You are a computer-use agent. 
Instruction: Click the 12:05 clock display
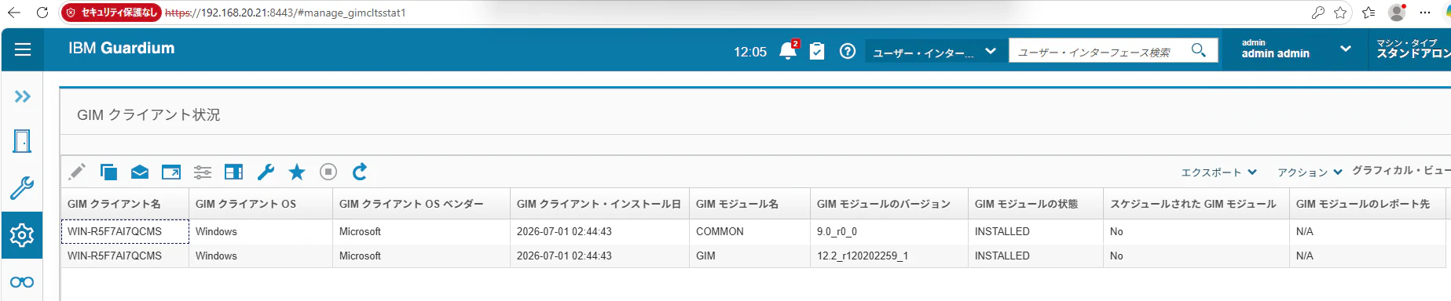point(750,52)
